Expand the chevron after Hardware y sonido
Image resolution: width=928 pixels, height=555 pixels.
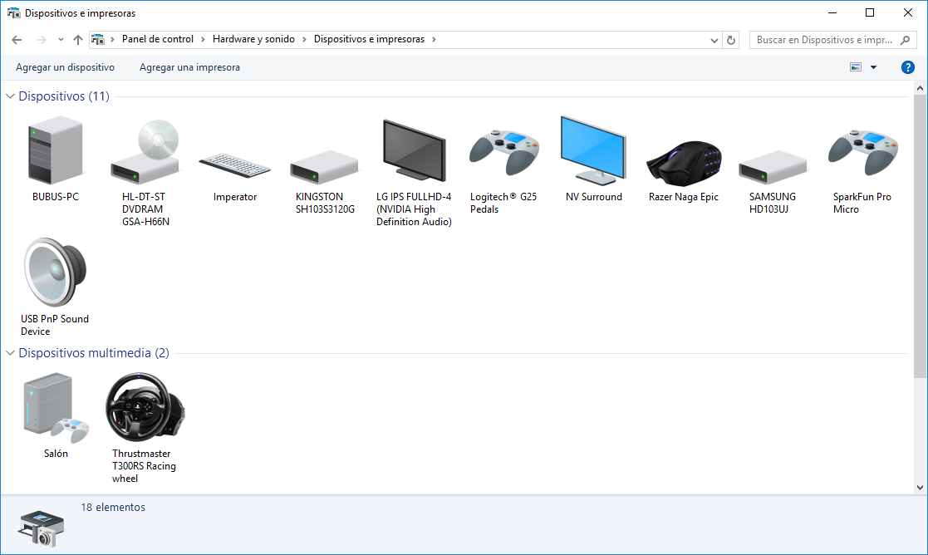tap(304, 39)
